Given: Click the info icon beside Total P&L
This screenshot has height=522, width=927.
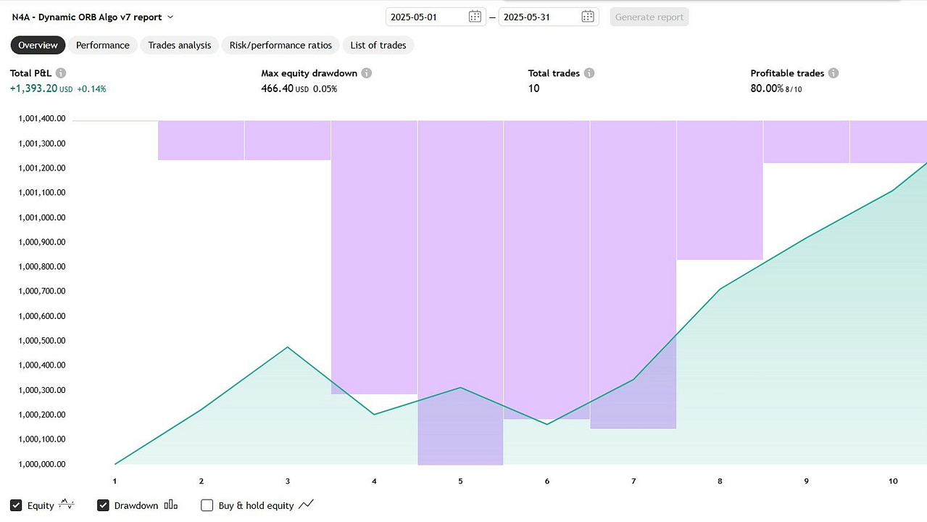Looking at the screenshot, I should pyautogui.click(x=61, y=73).
